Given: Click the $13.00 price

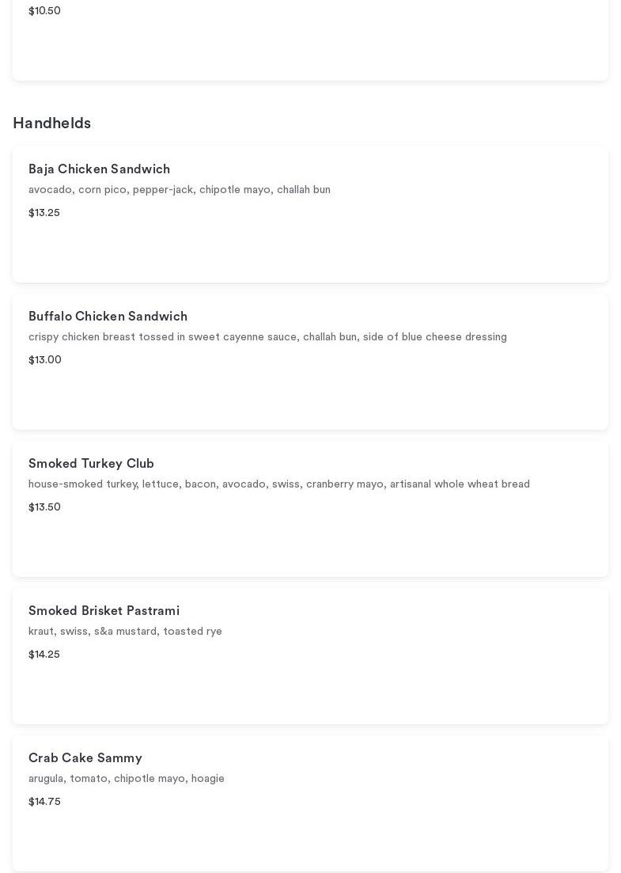Looking at the screenshot, I should [x=45, y=360].
